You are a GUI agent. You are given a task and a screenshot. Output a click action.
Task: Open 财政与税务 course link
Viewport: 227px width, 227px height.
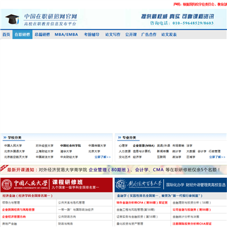click(66, 224)
